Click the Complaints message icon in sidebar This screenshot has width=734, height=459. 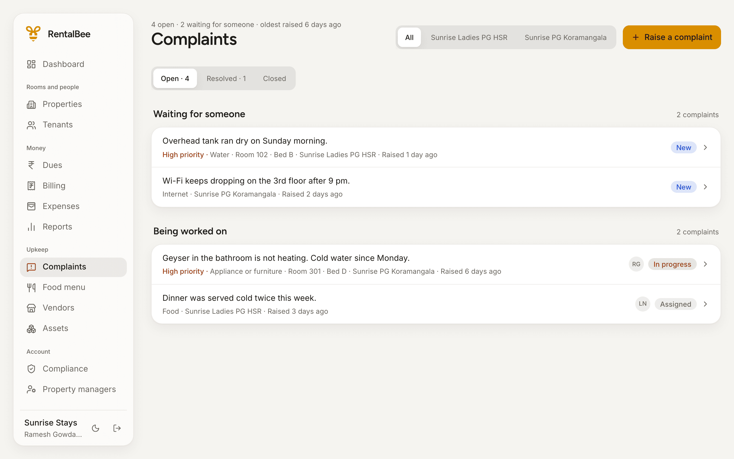pyautogui.click(x=31, y=267)
